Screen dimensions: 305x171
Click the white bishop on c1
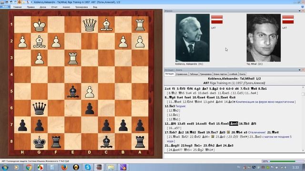[x=106, y=24]
